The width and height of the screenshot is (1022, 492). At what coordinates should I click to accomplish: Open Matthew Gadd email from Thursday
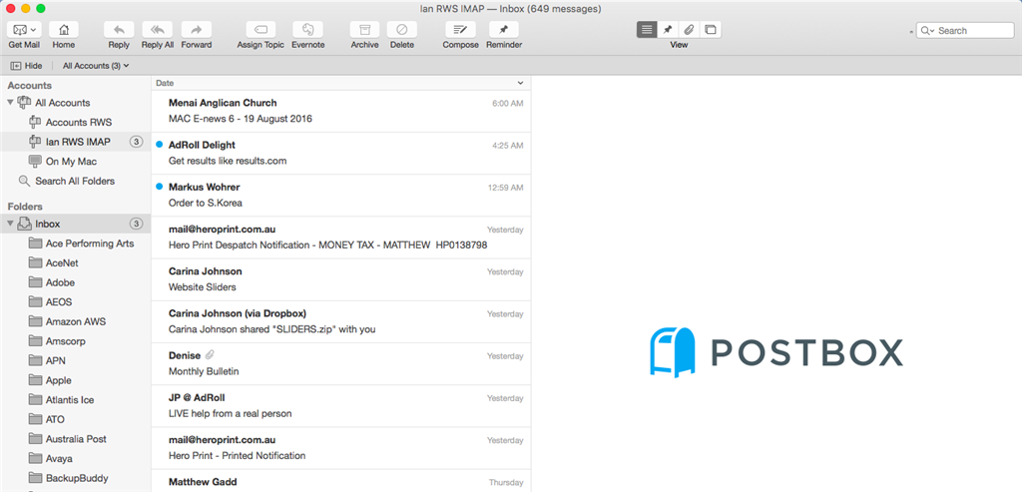(341, 481)
